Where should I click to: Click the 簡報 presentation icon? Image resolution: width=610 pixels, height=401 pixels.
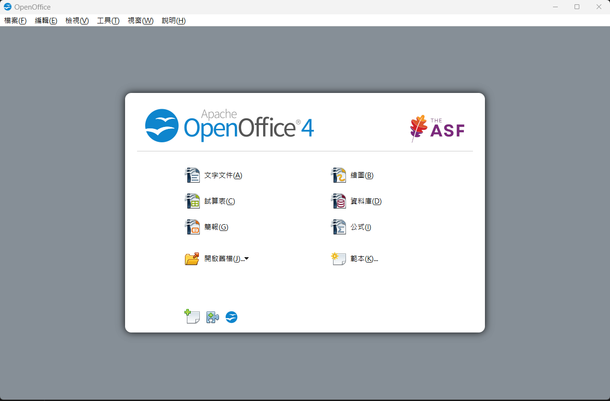(192, 227)
